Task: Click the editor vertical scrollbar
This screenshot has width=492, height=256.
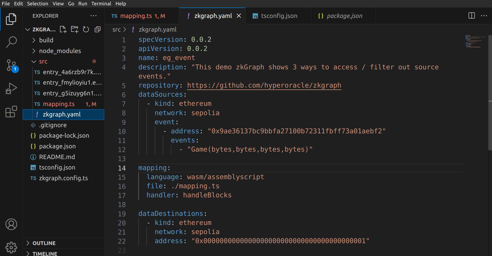Action: pos(490,92)
